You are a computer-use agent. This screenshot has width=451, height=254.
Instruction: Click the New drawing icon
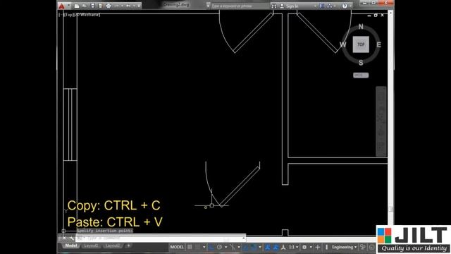pos(77,6)
